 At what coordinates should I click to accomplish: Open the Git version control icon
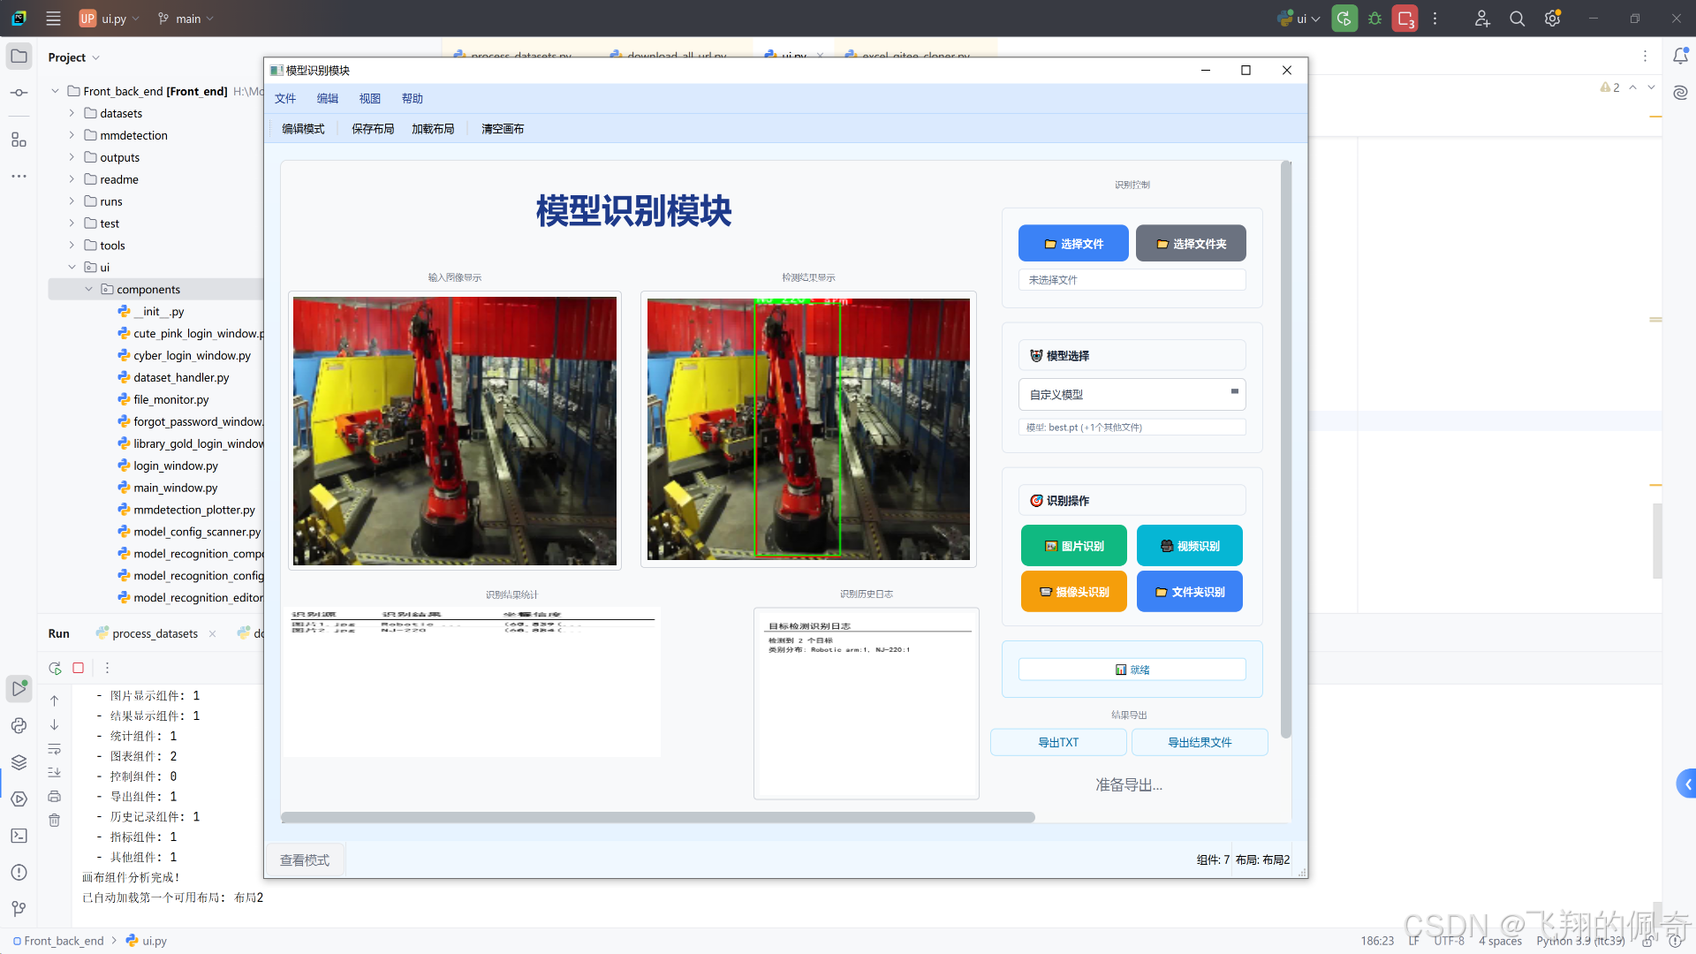point(19,909)
